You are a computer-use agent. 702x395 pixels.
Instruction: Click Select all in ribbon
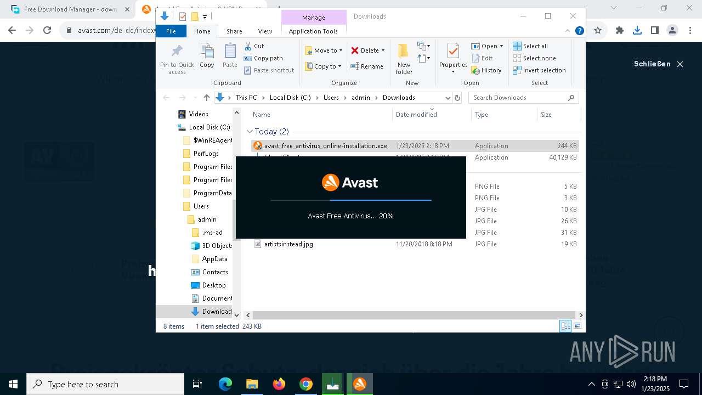[x=530, y=46]
